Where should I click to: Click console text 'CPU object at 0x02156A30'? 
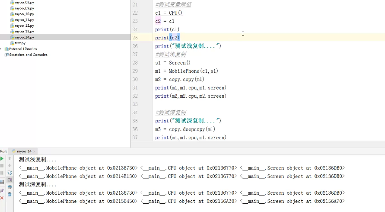201,201
